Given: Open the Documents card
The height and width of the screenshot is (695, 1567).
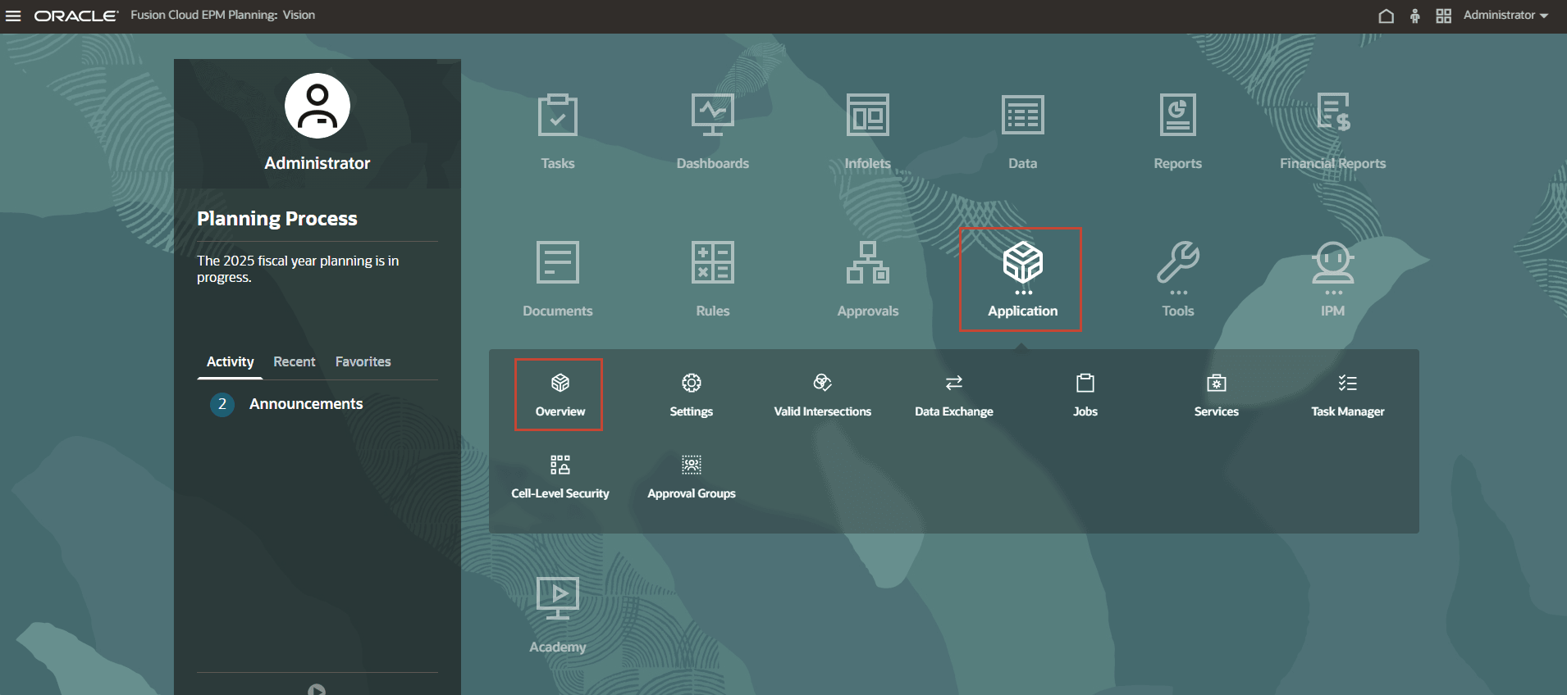Looking at the screenshot, I should pos(558,279).
